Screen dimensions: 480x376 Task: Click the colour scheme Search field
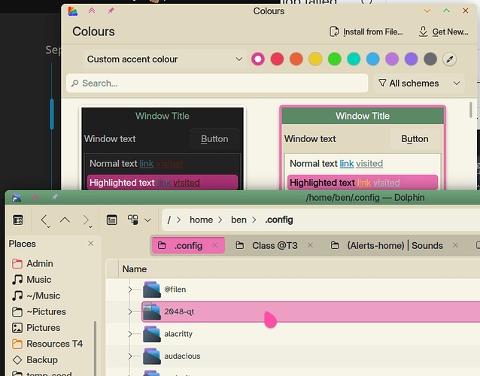pyautogui.click(x=217, y=83)
